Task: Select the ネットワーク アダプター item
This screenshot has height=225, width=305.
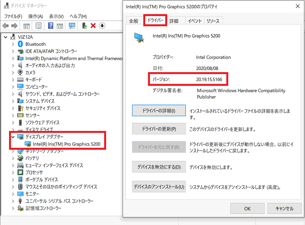Action: point(45,151)
